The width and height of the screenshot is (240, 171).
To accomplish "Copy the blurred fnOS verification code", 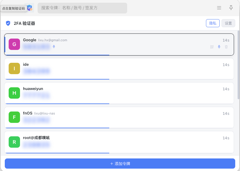I will 37,120.
